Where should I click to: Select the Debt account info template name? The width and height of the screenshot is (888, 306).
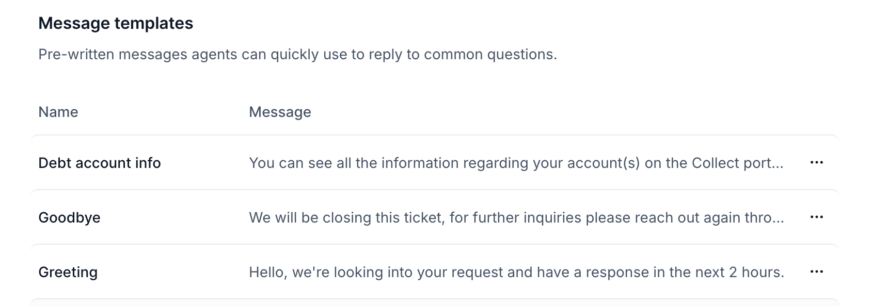(x=100, y=163)
